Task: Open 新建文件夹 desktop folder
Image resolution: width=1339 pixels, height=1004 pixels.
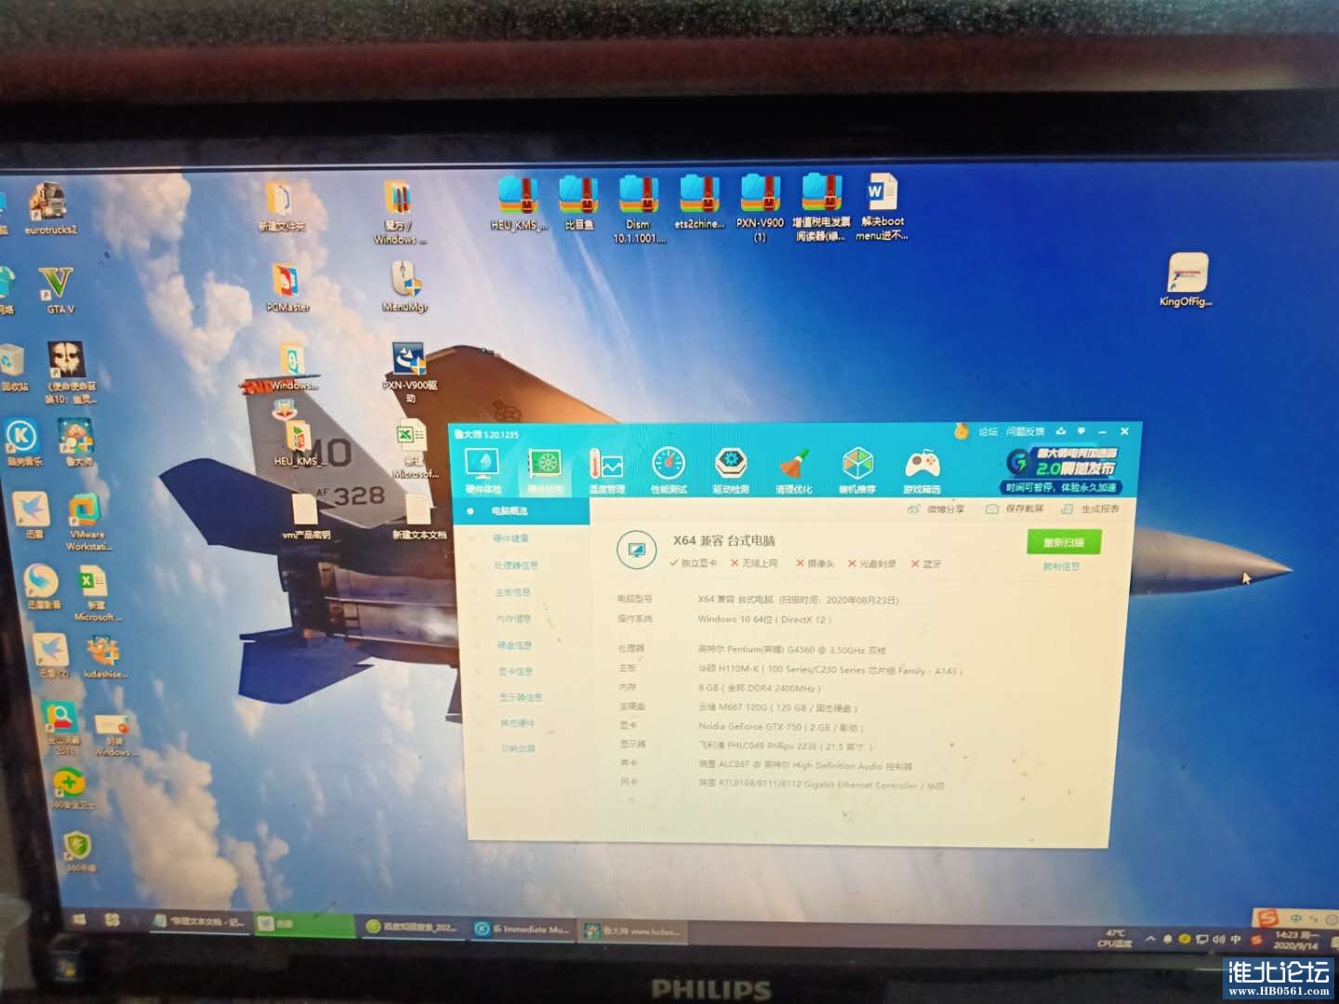Action: [x=280, y=205]
